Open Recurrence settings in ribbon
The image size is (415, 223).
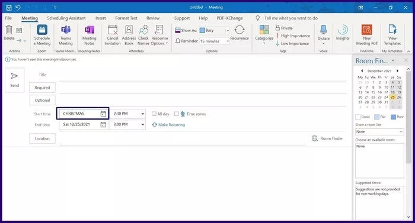tap(240, 33)
